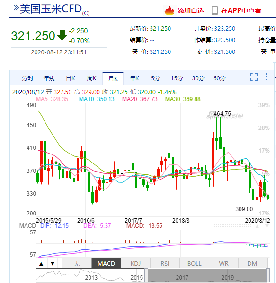Viewport: 276px width, 283px height.
Task: Click the phone icon for APP view
Action: 214,10
